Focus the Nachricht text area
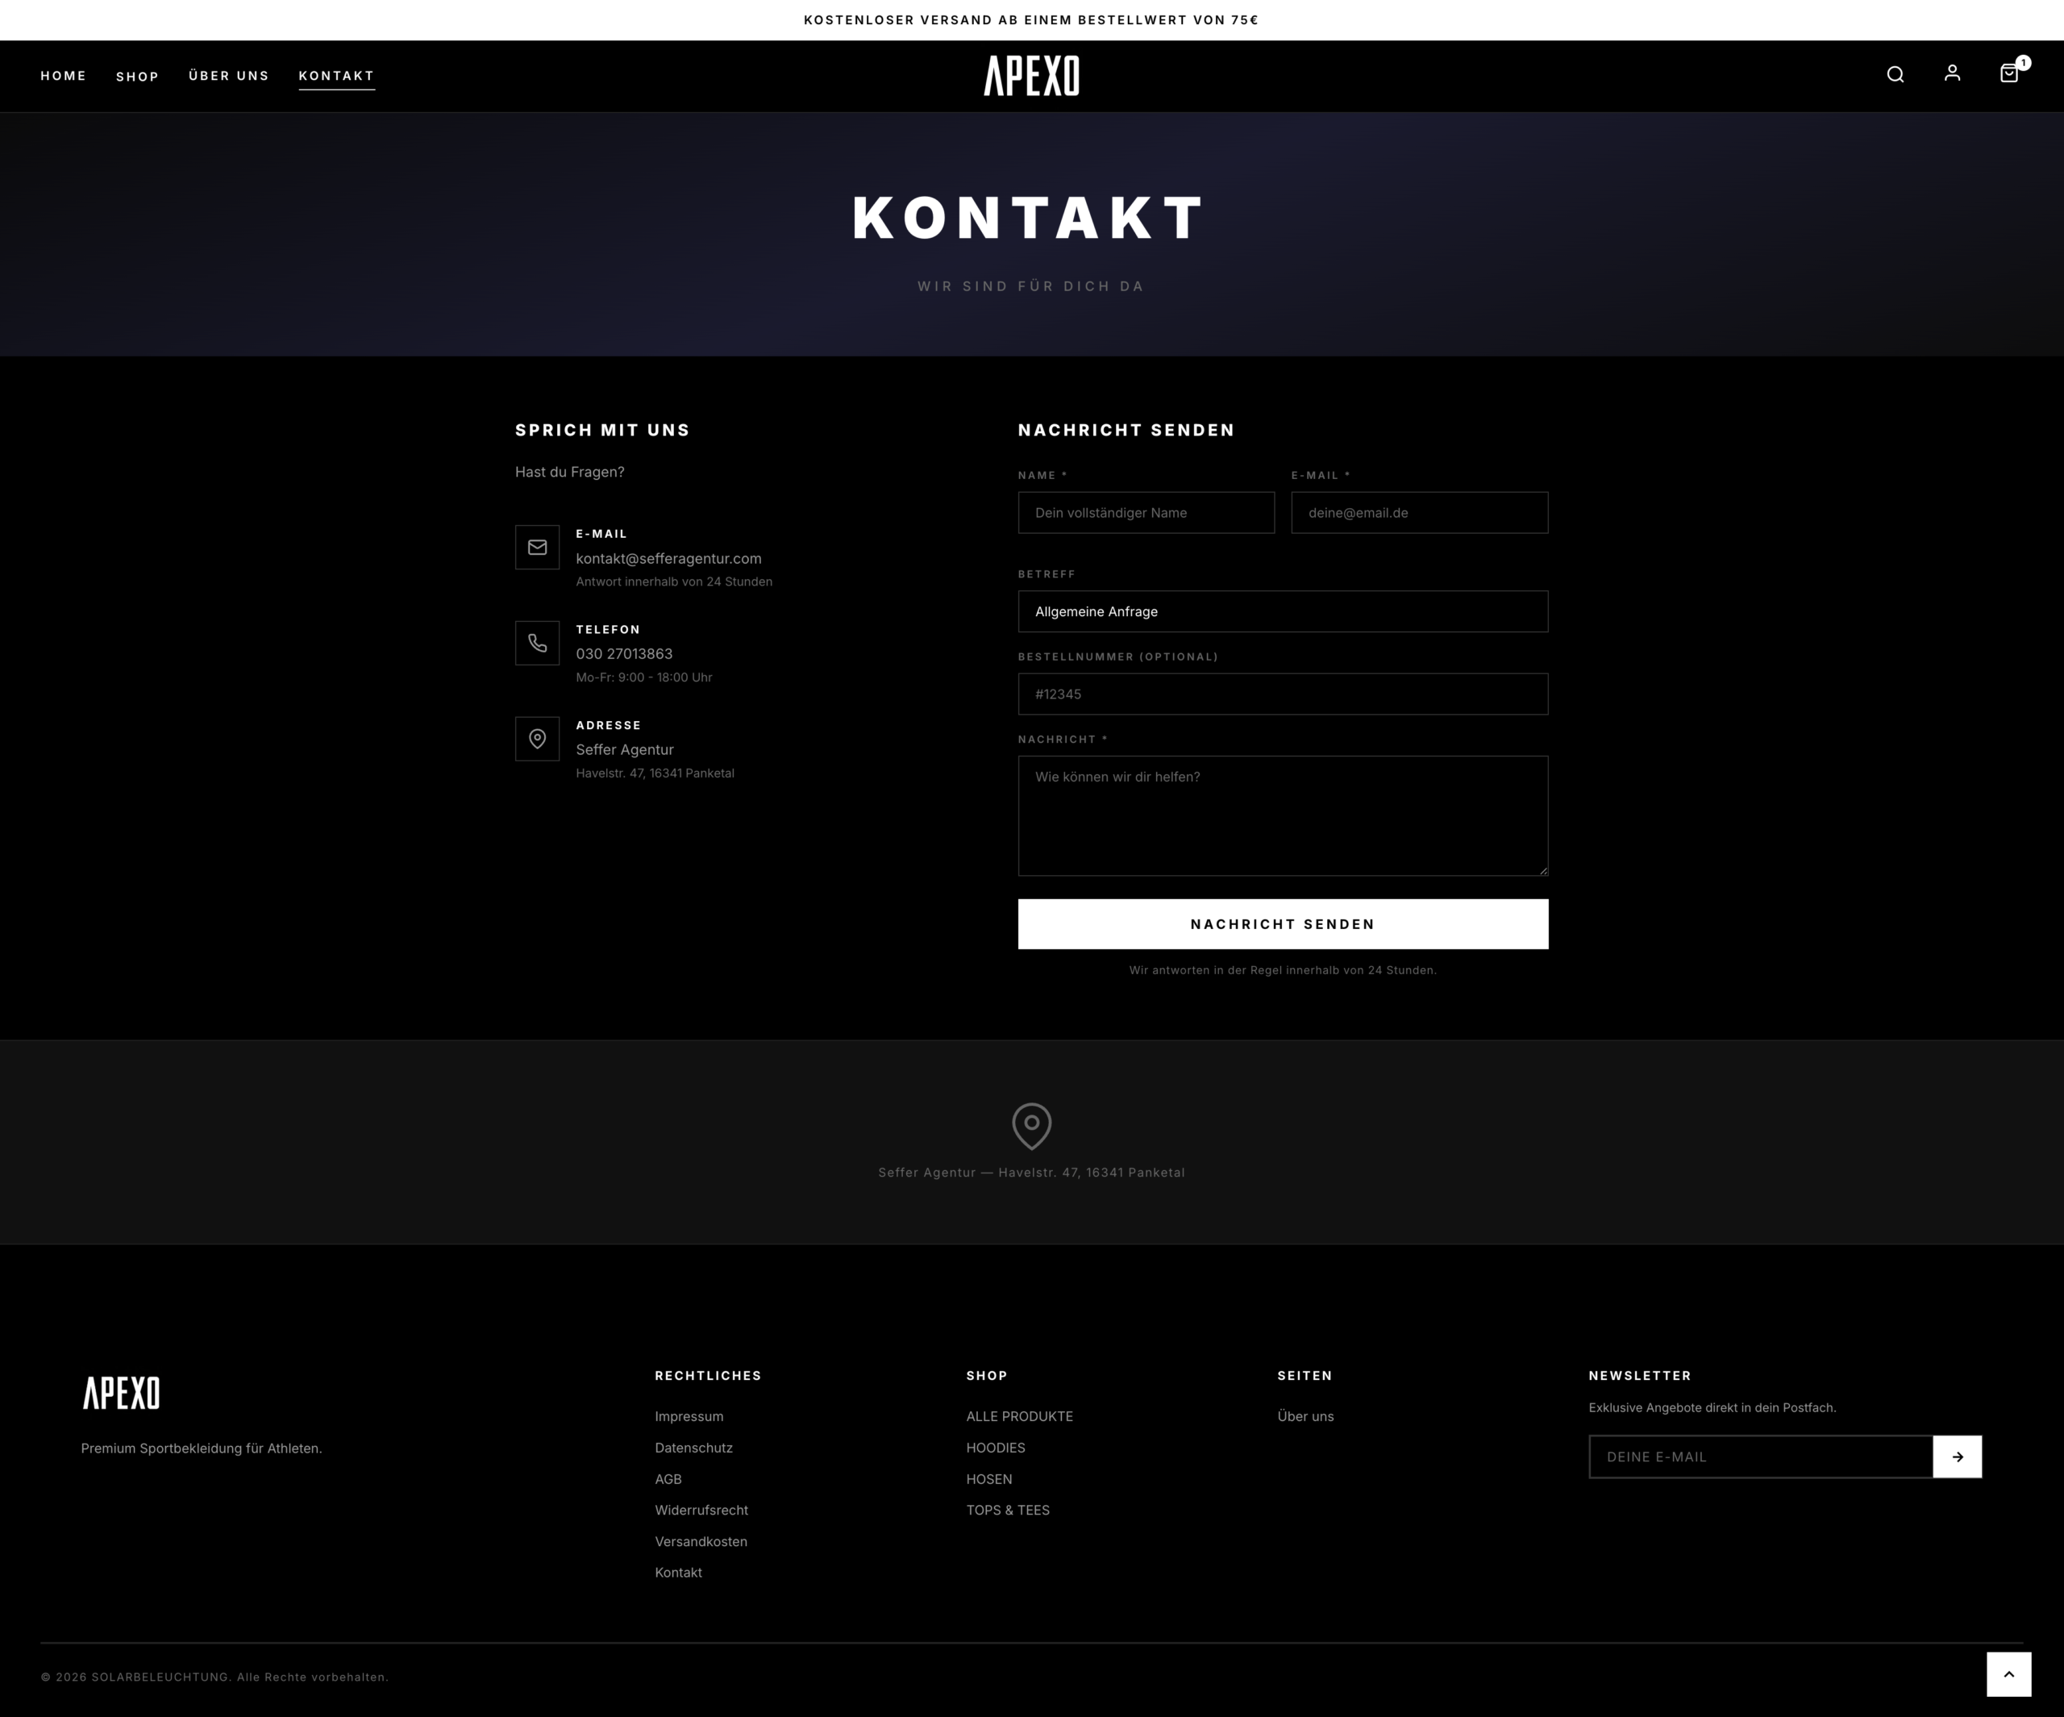 1283,815
